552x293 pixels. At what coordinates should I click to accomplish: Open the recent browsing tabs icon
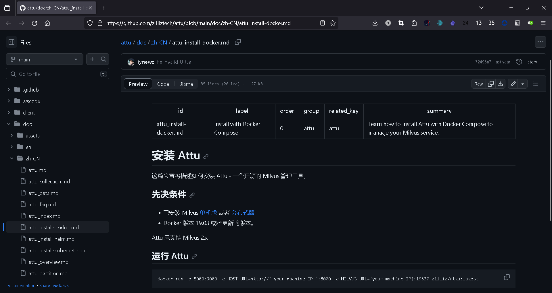click(7, 8)
